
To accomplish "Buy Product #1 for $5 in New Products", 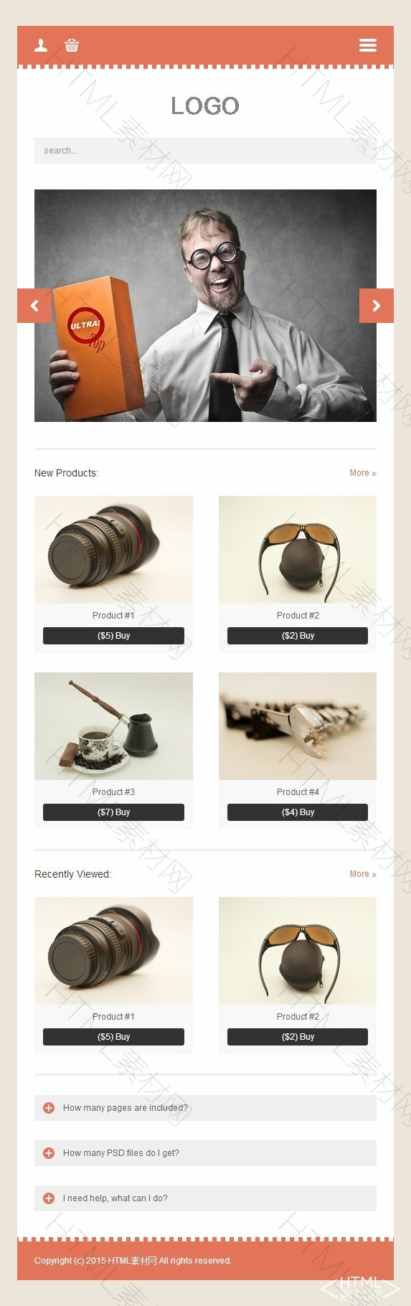I will click(113, 636).
